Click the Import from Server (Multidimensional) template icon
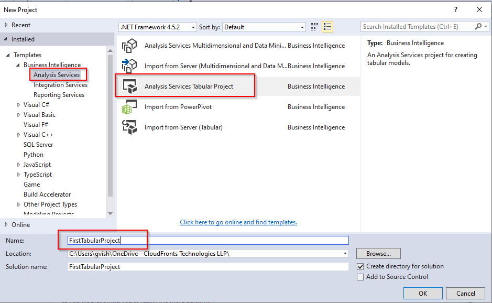 [129, 66]
